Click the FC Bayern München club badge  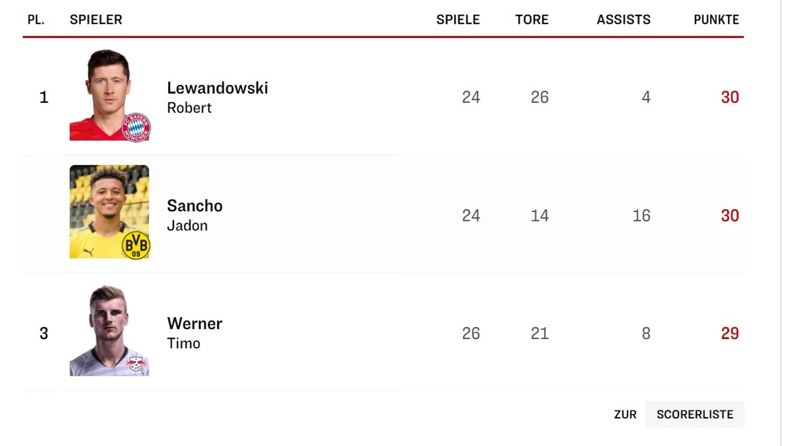pyautogui.click(x=136, y=128)
